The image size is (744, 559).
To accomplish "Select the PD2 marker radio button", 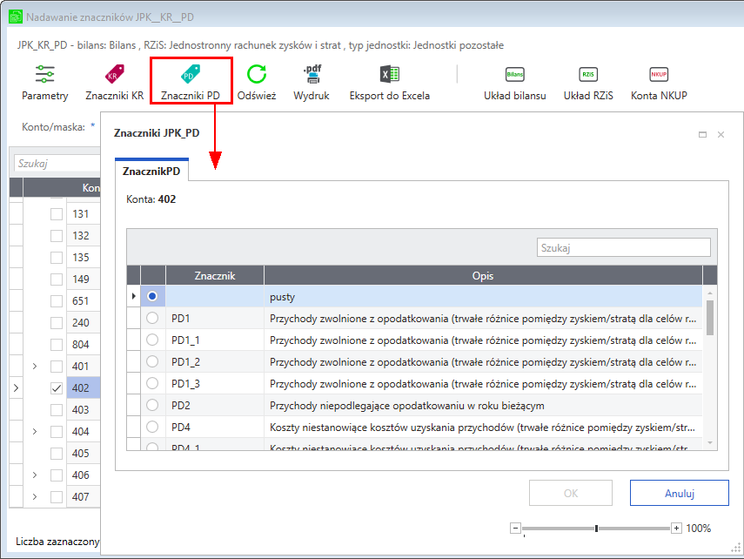I will pyautogui.click(x=152, y=405).
